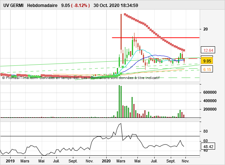This screenshot has width=225, height=165.
Task: Click the RSI 60 axis label
Action: click(x=206, y=141)
